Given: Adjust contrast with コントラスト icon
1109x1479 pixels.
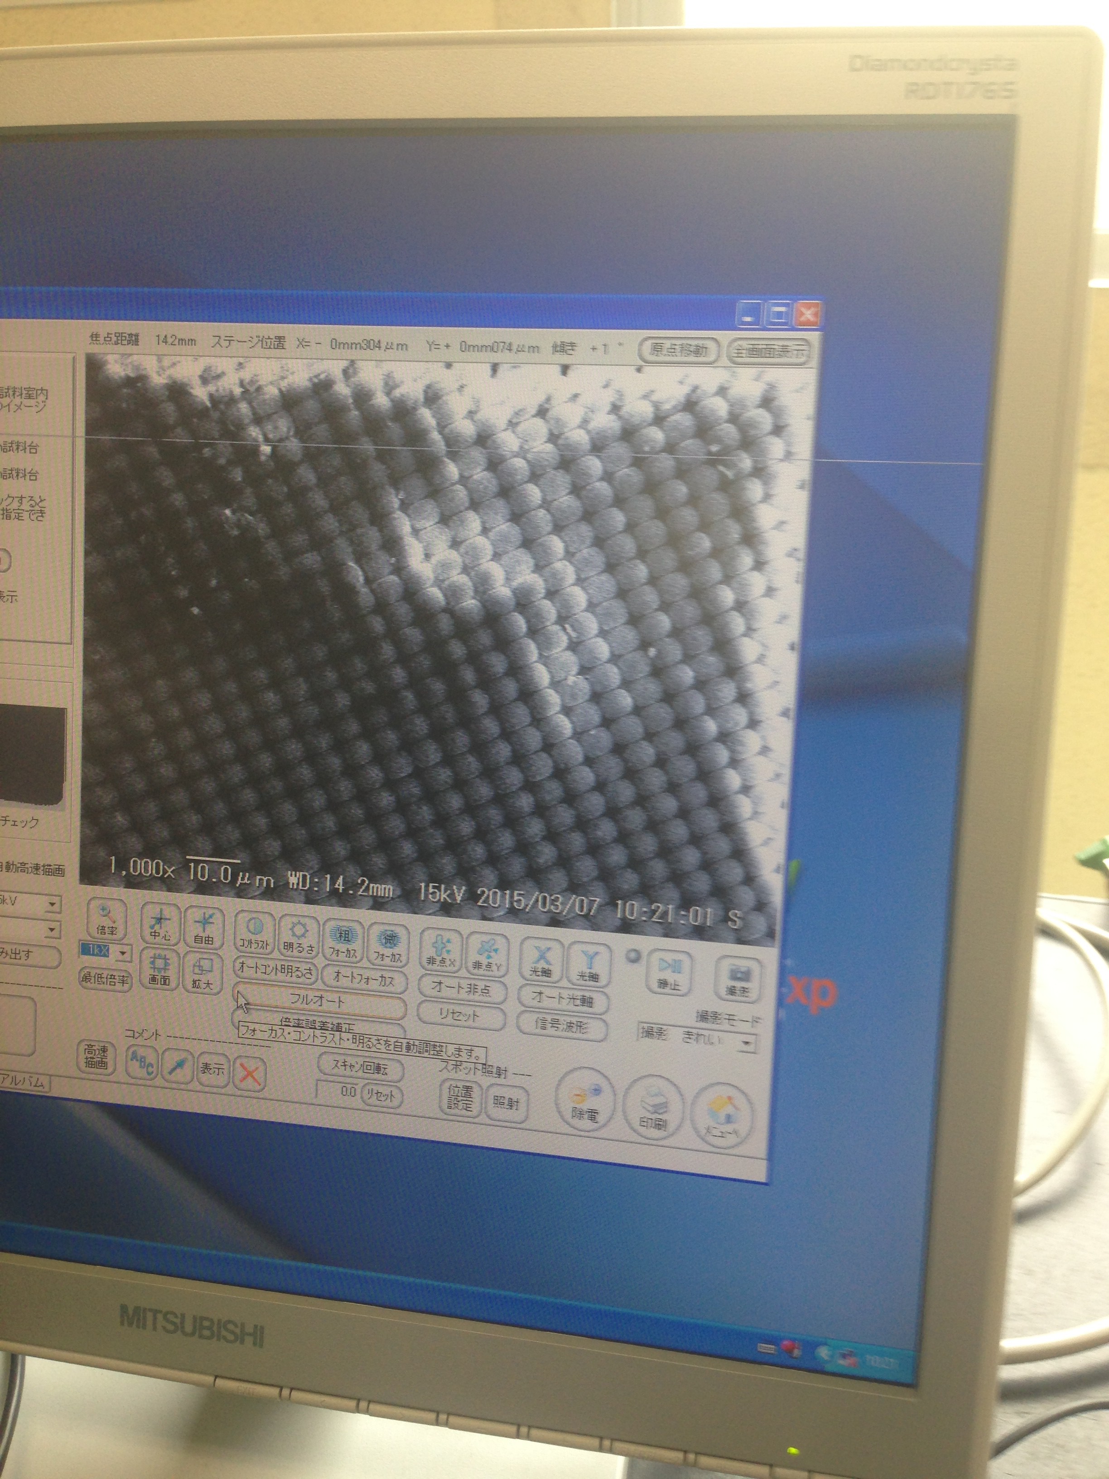Looking at the screenshot, I should (x=254, y=933).
